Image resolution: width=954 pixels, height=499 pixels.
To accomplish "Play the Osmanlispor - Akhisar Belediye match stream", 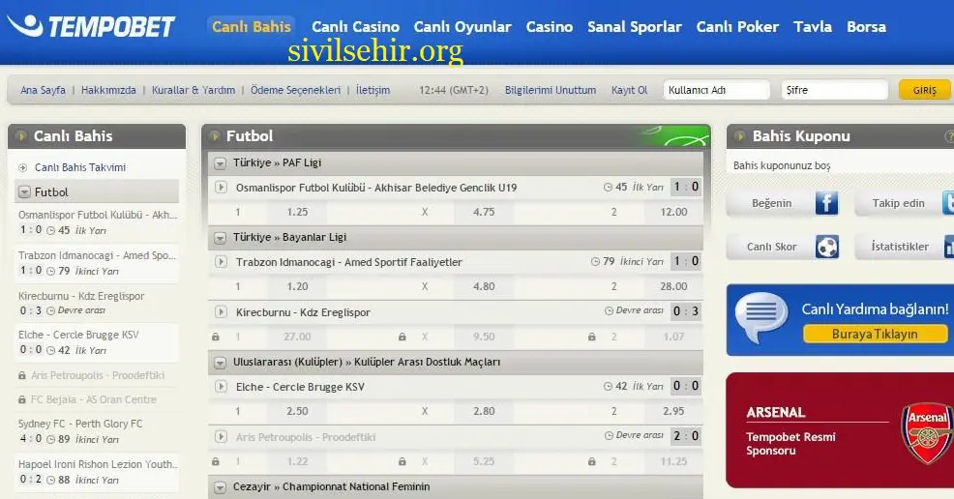I will tap(221, 188).
